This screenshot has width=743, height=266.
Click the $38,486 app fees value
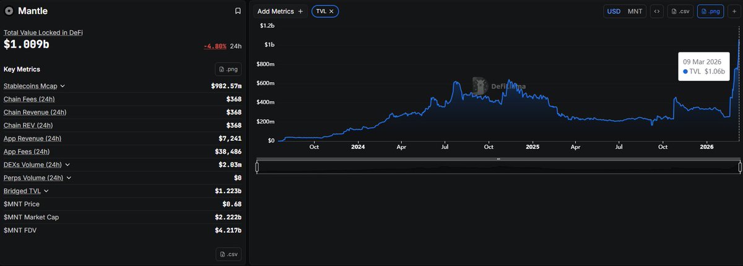[x=228, y=152]
